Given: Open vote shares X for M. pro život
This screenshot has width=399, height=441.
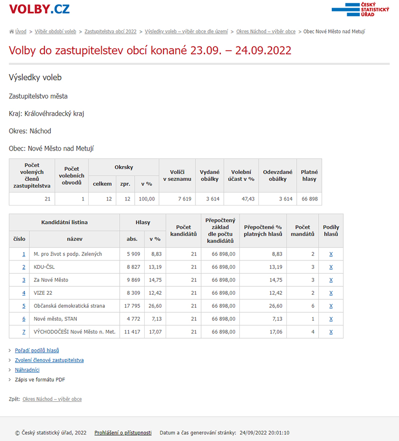Looking at the screenshot, I should [x=331, y=254].
